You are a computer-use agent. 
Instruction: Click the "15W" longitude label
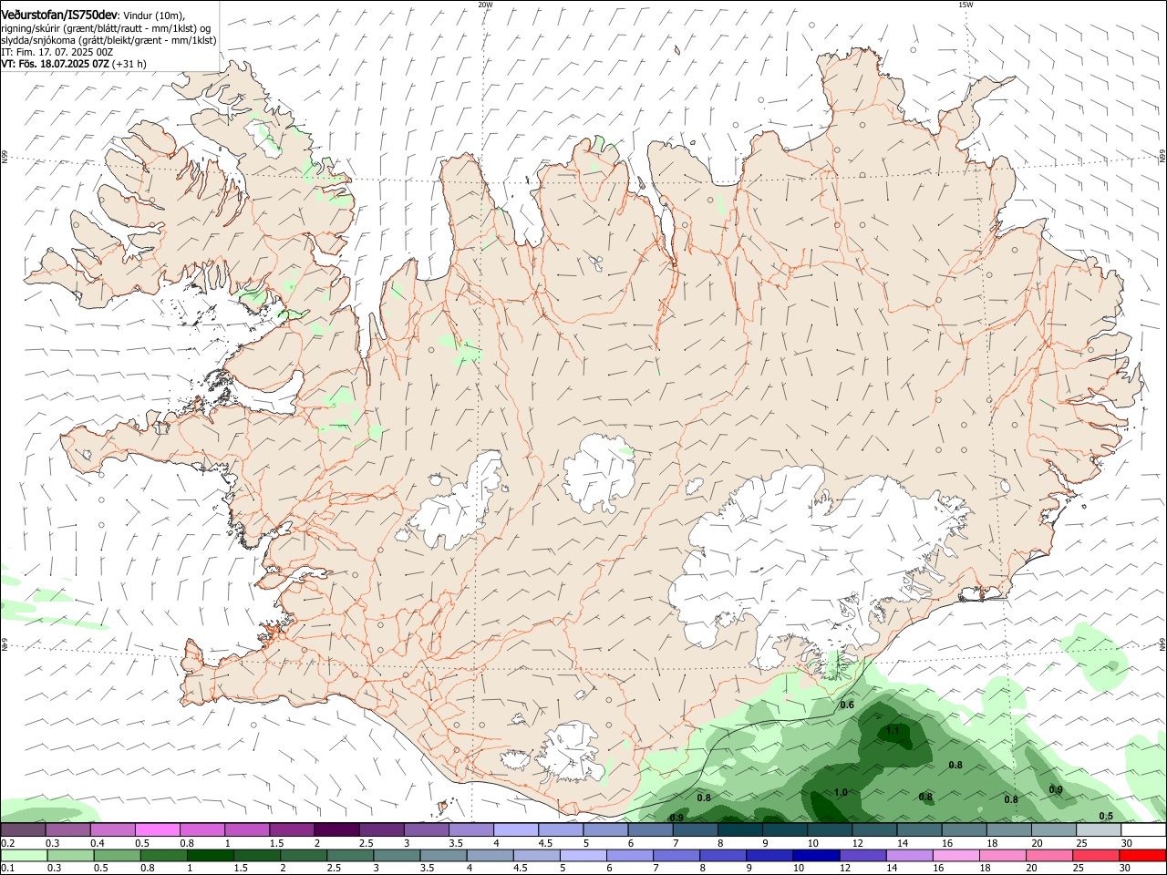pyautogui.click(x=966, y=5)
